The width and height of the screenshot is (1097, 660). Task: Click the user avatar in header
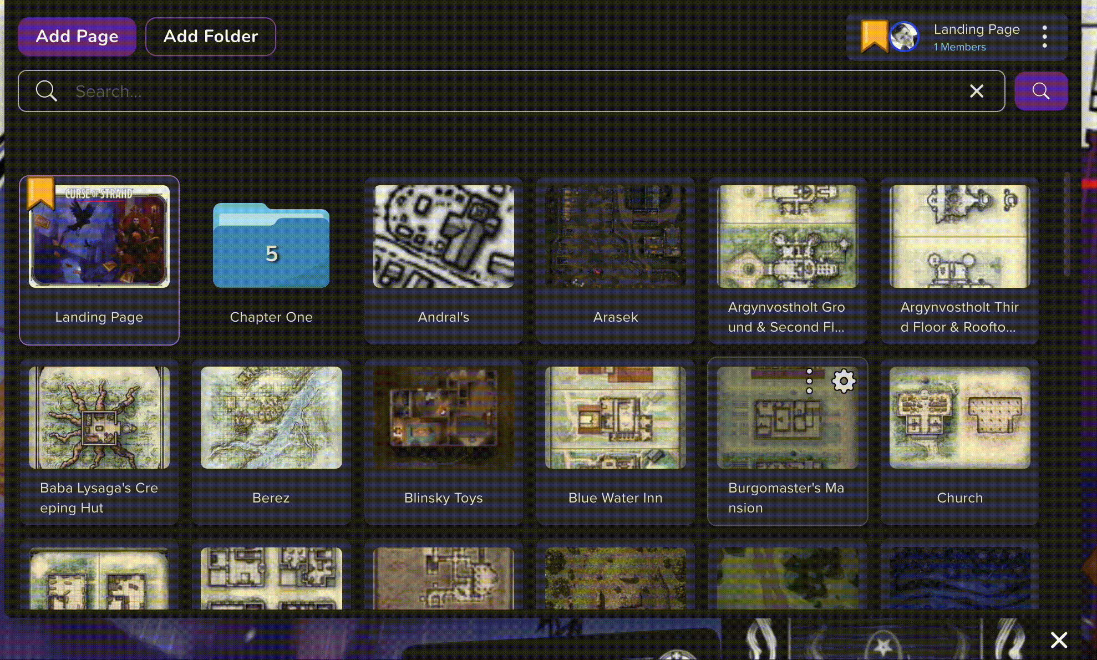[904, 37]
